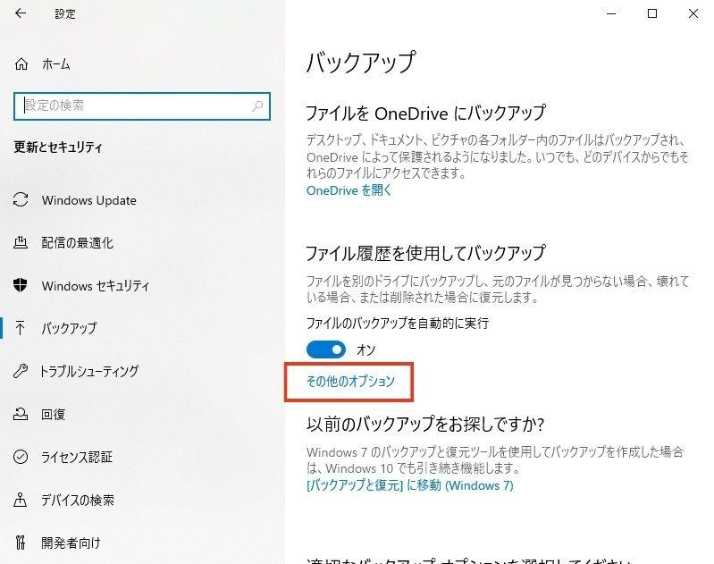
Task: Click the OneDrive を開く link
Action: coord(349,190)
